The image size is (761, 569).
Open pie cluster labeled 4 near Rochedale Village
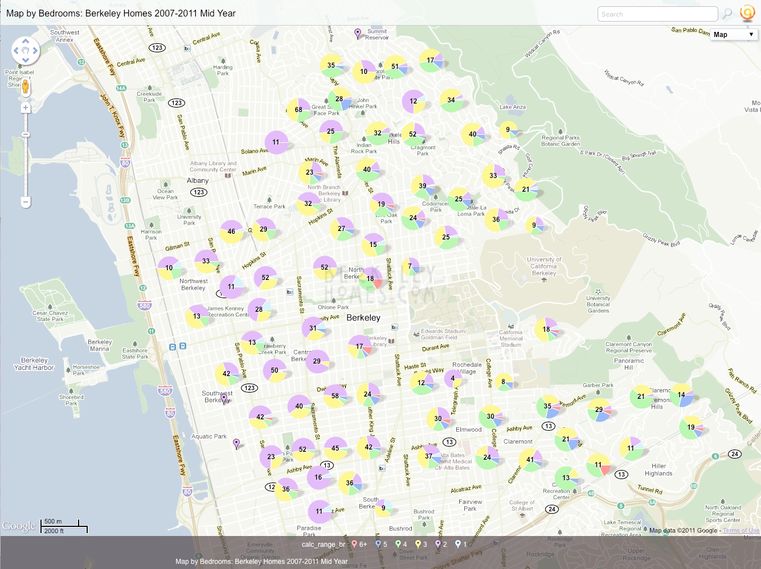pyautogui.click(x=453, y=378)
